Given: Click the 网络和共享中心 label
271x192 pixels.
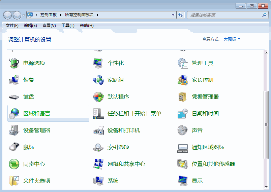Looking at the screenshot, I should point(126,164).
